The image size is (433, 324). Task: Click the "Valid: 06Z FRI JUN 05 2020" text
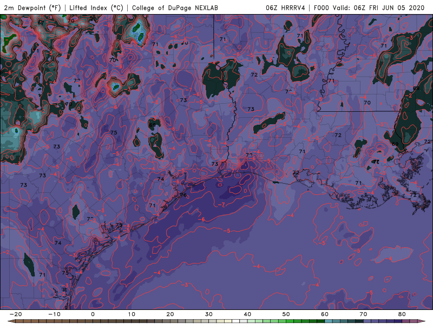click(x=378, y=8)
